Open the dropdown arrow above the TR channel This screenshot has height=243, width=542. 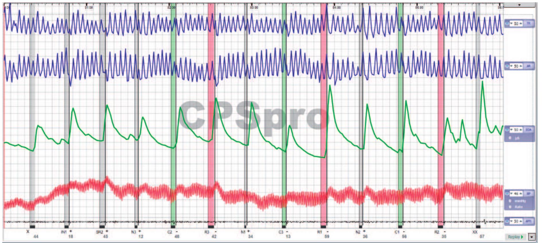point(519,5)
